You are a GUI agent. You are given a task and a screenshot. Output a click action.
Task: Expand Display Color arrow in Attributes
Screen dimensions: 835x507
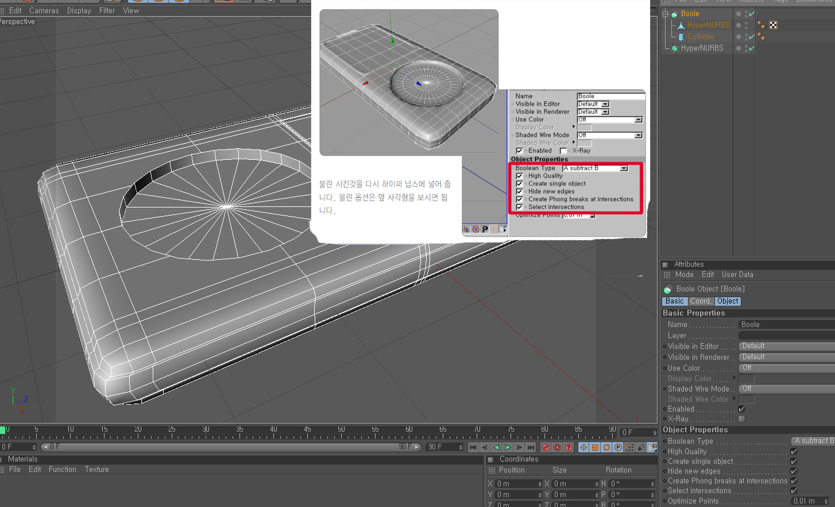tap(735, 378)
